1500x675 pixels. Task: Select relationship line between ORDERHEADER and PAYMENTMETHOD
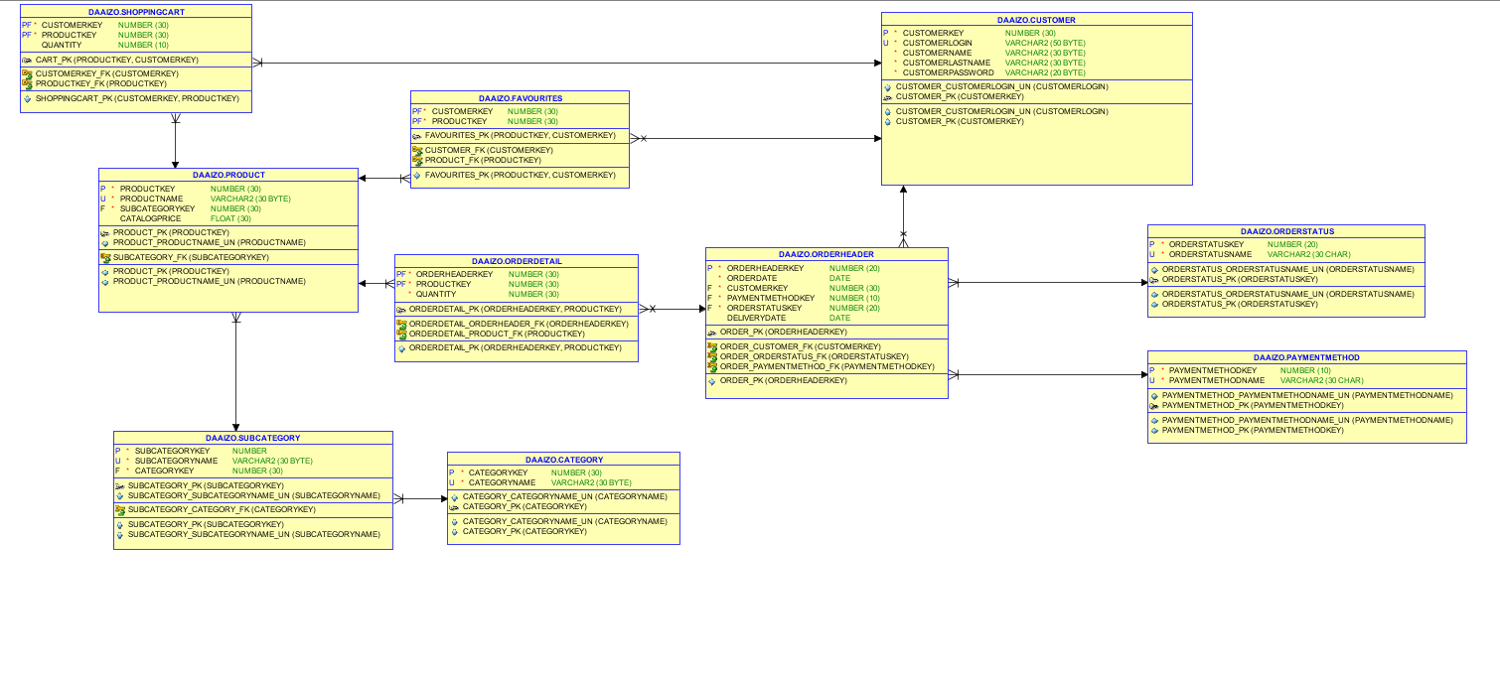(x=1048, y=374)
